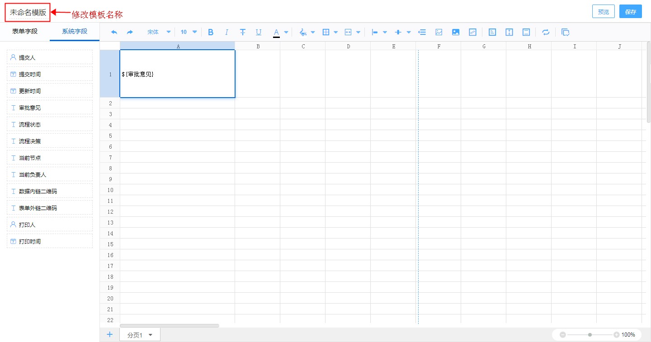Expand the fill color bucket dropdown arrow
Image resolution: width=651 pixels, height=342 pixels.
[x=313, y=32]
